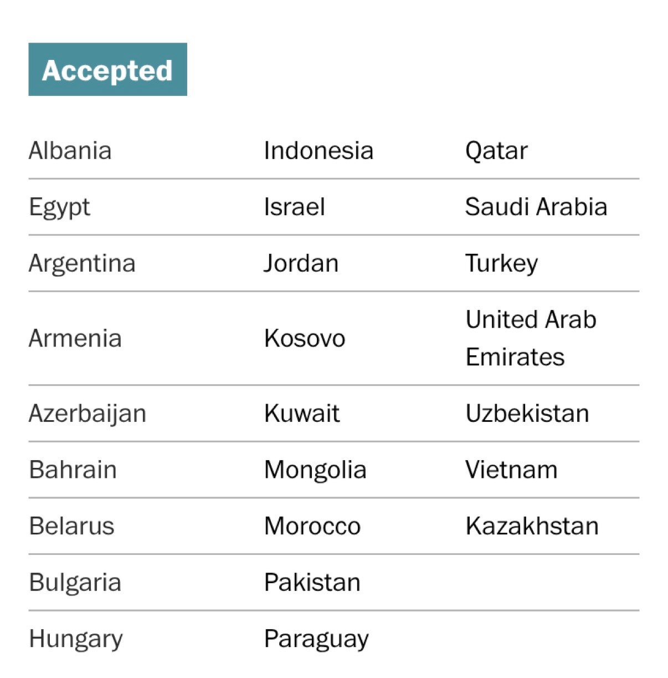668x678 pixels.
Task: Click on Hungary at the bottom
Action: pyautogui.click(x=76, y=639)
